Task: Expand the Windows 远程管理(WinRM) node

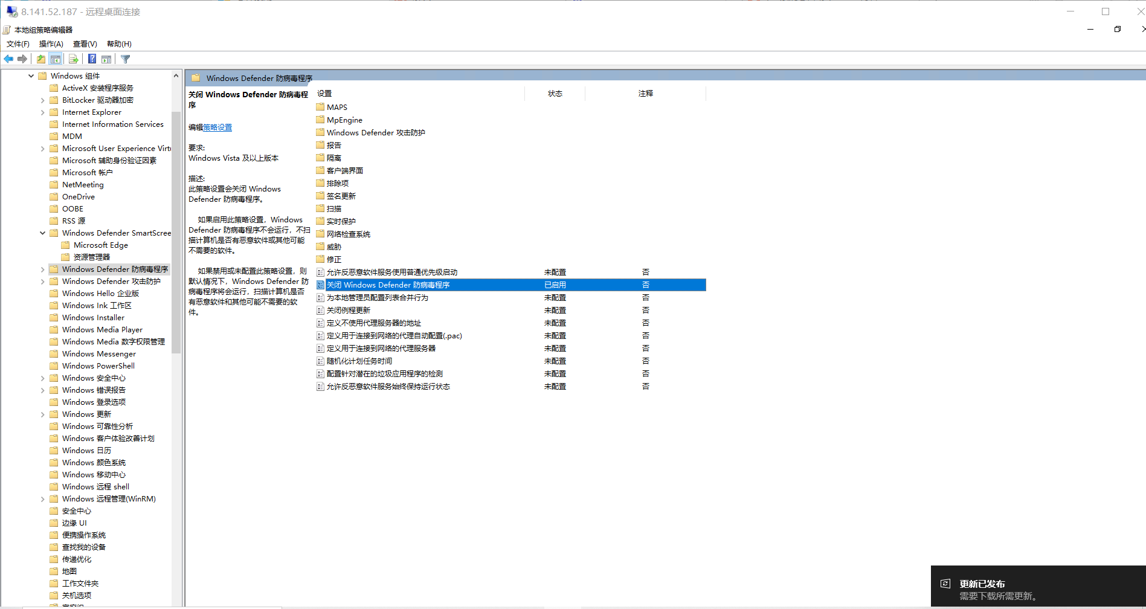Action: [x=42, y=499]
